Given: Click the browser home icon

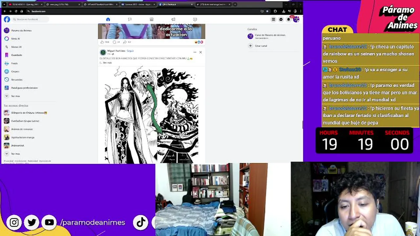Looking at the screenshot, I should (22, 11).
